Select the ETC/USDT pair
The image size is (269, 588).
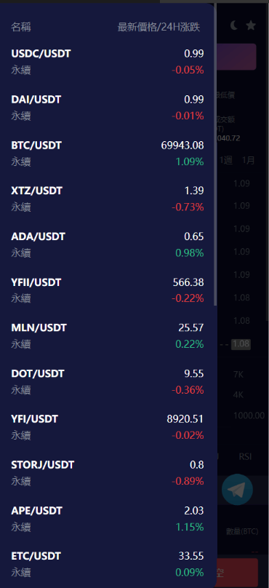click(x=107, y=564)
